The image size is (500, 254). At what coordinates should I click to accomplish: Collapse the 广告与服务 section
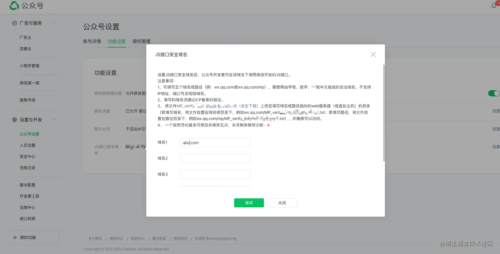coord(55,23)
